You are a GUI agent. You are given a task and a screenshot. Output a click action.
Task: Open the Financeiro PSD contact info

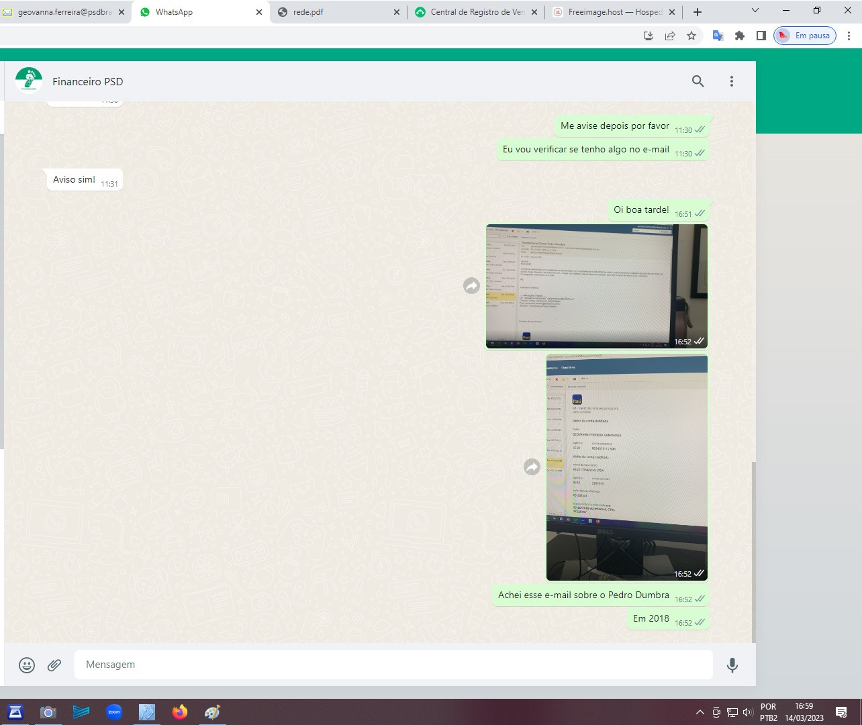tap(88, 81)
